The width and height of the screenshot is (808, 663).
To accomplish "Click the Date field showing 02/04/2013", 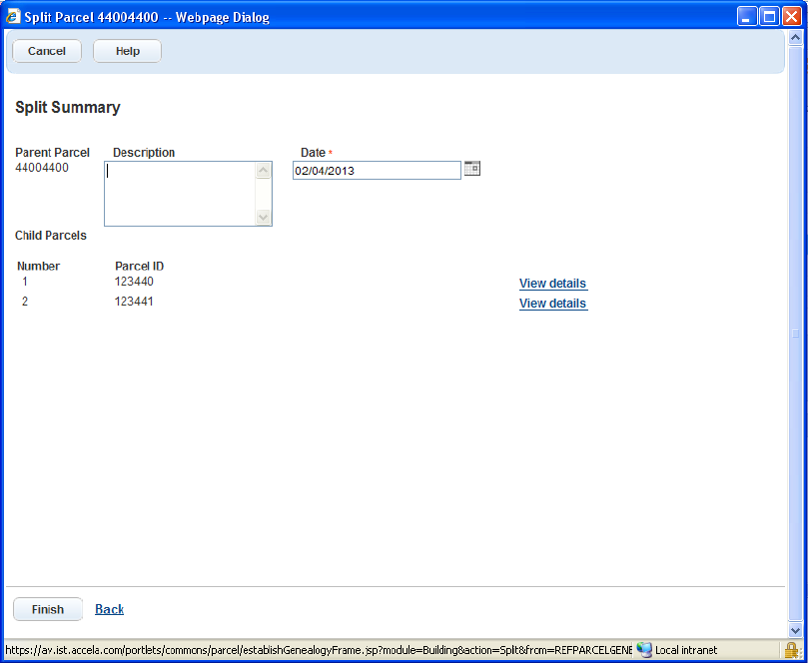I will (x=377, y=171).
